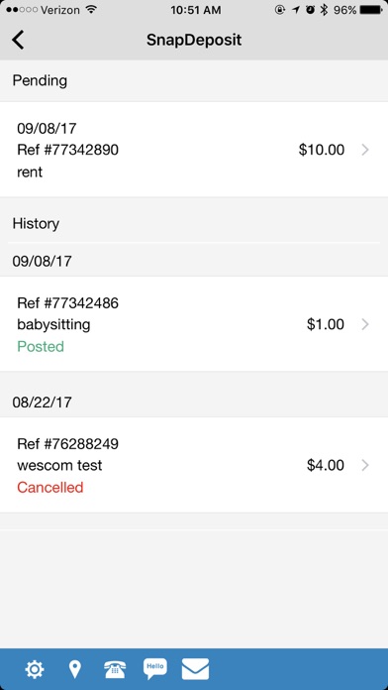Expand chevron for $4.00 wescom test deposit
The height and width of the screenshot is (690, 388).
click(x=365, y=465)
